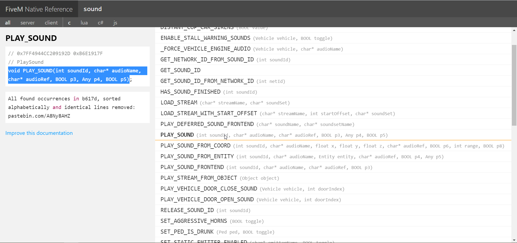
Task: Select the PLAY_SOUND_FRONTEND native entry
Action: (x=192, y=167)
